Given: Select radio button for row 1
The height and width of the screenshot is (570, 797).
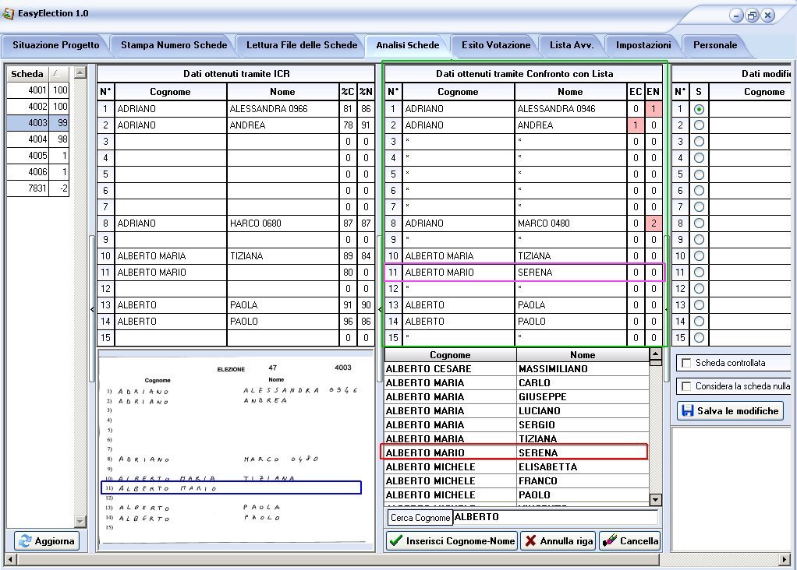Looking at the screenshot, I should point(699,109).
